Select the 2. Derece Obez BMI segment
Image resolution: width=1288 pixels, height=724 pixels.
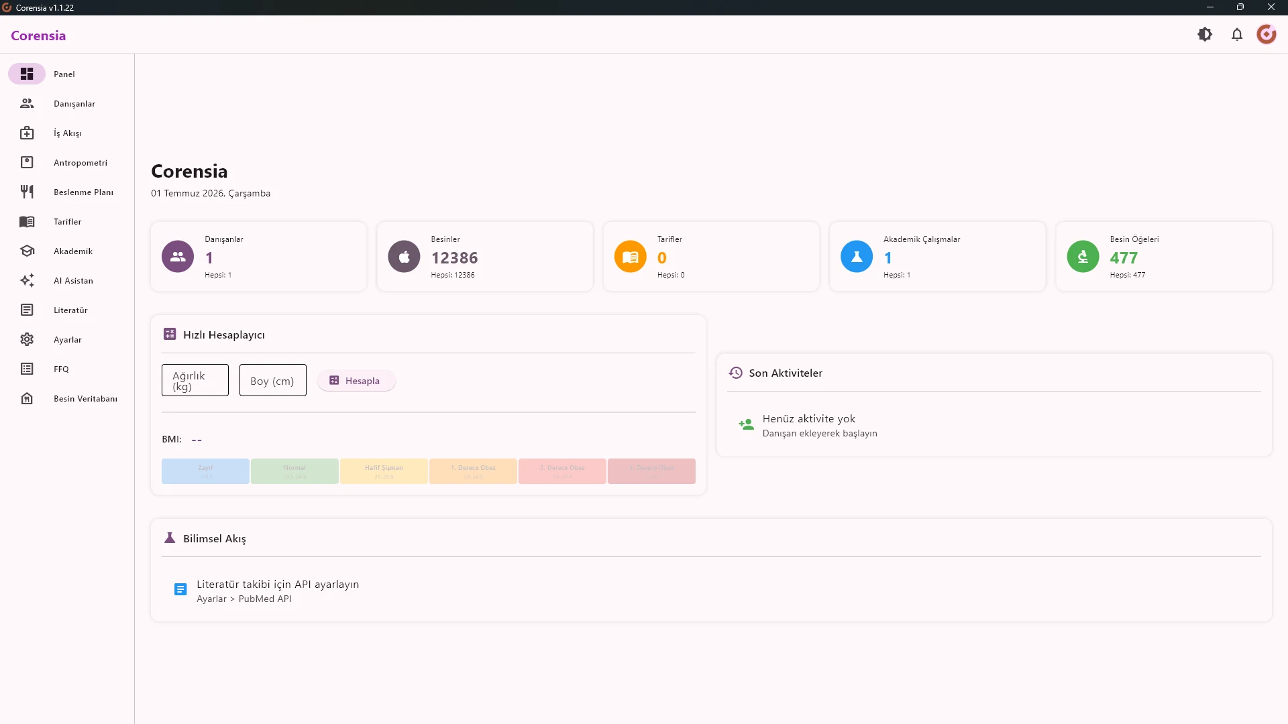coord(562,471)
